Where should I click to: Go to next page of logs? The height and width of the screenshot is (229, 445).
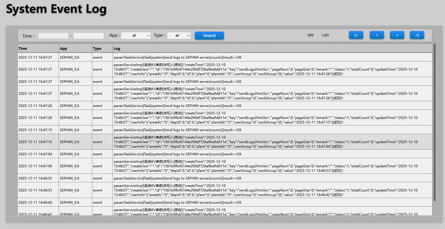tap(397, 35)
